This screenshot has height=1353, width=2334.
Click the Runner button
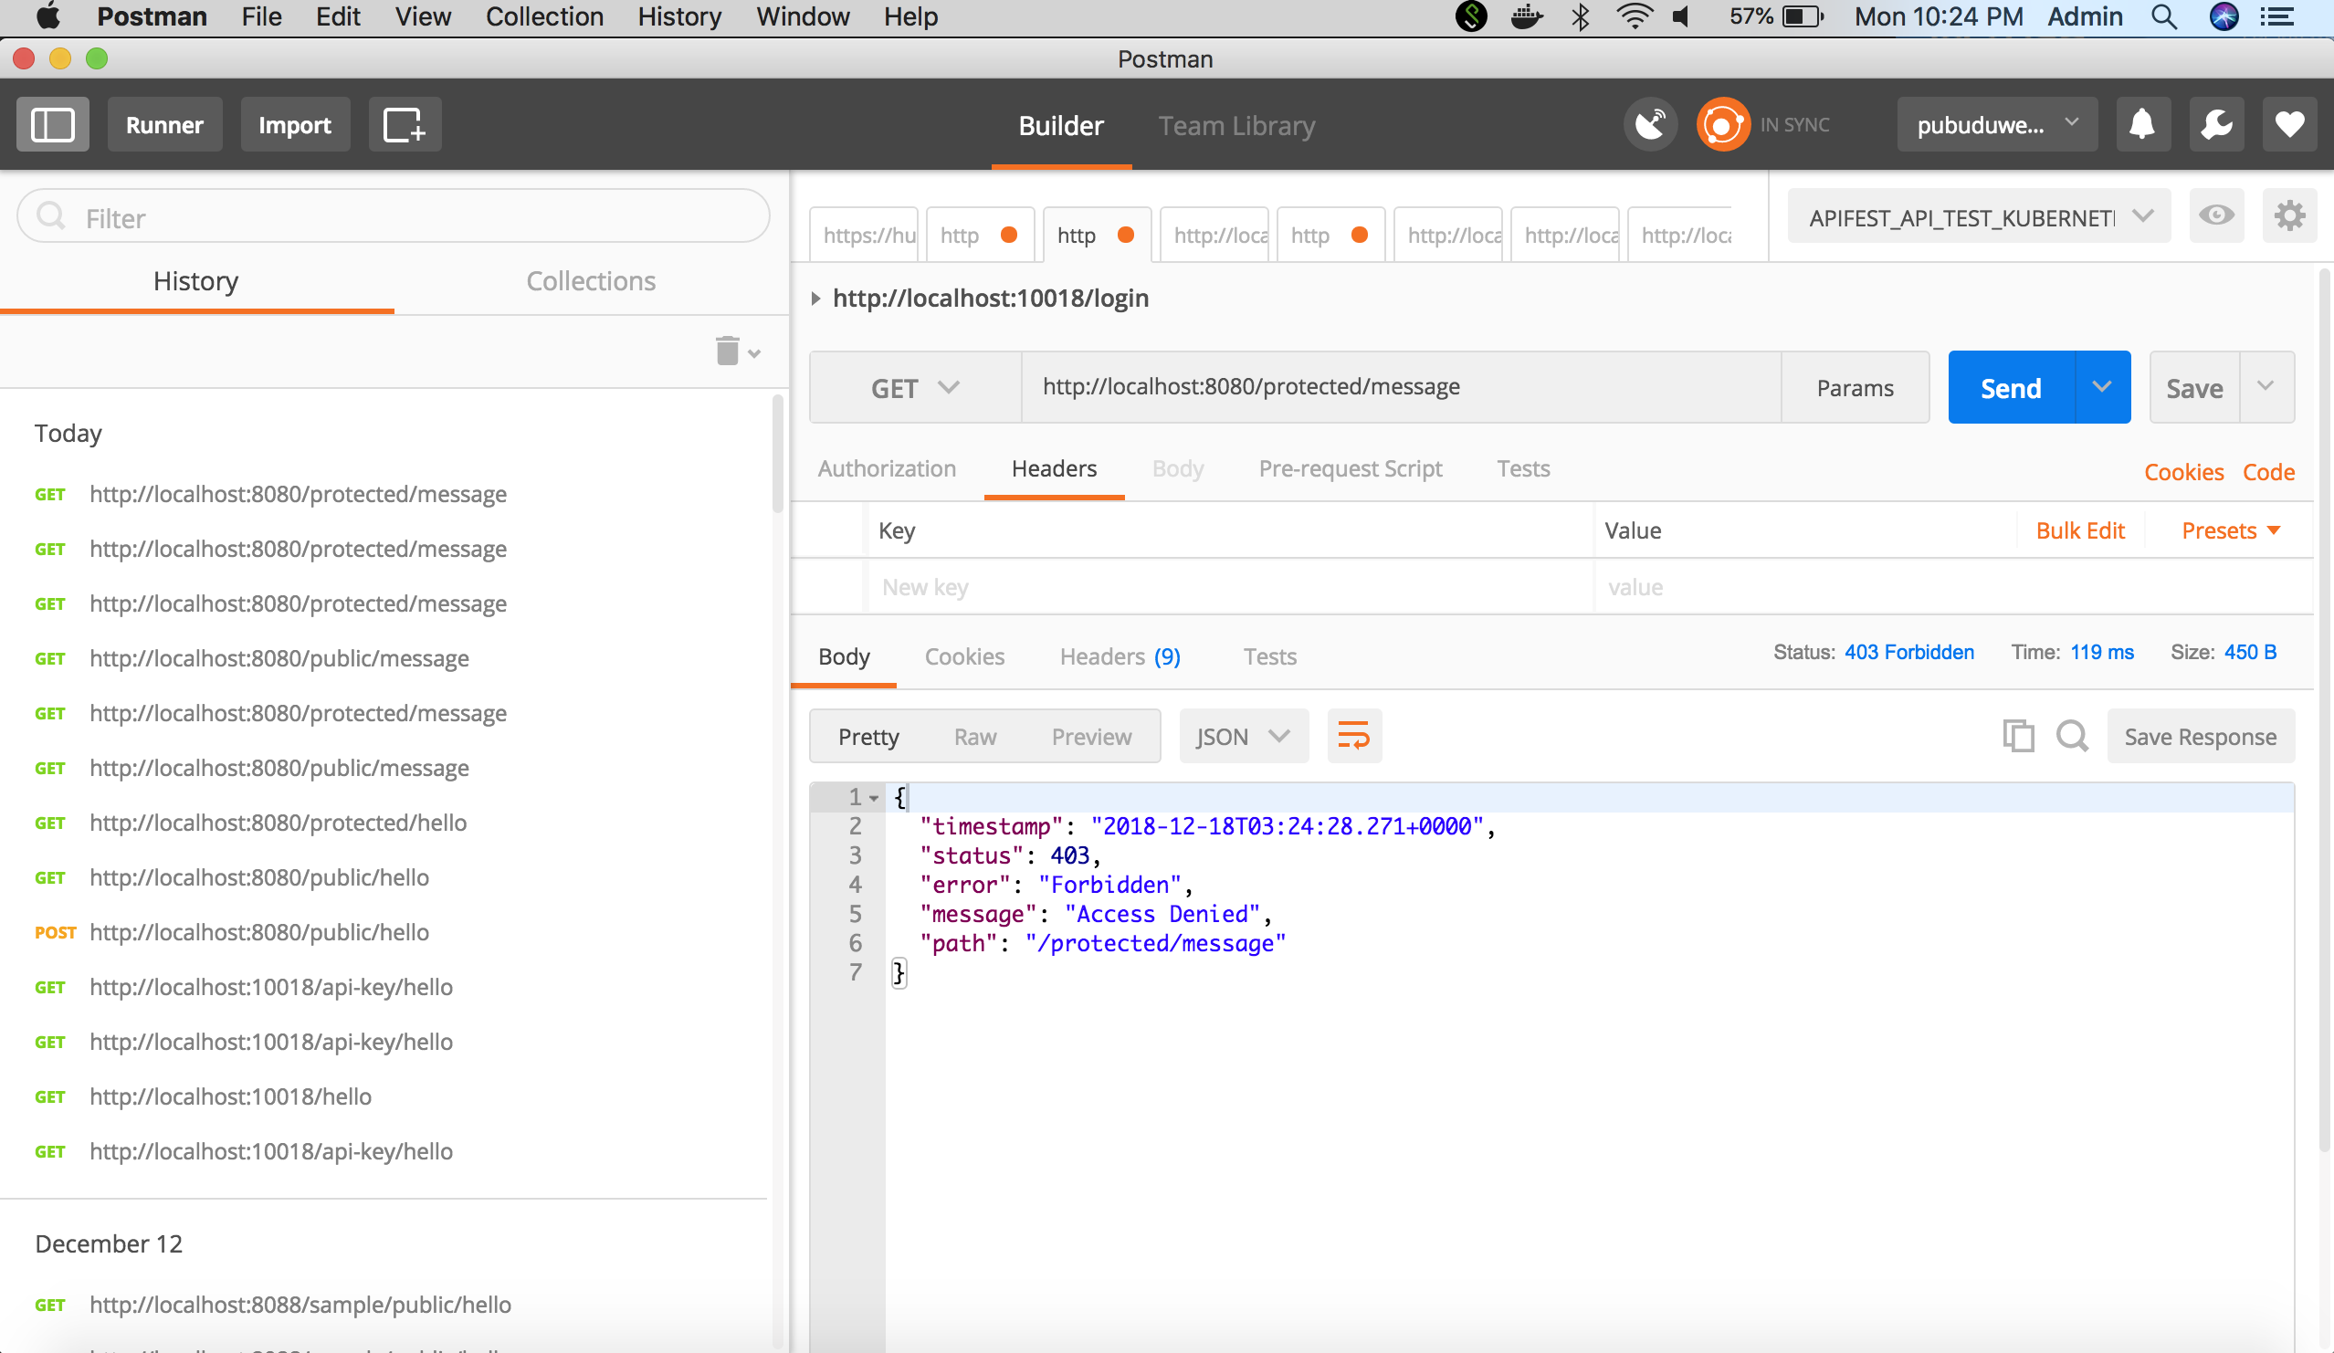tap(164, 124)
